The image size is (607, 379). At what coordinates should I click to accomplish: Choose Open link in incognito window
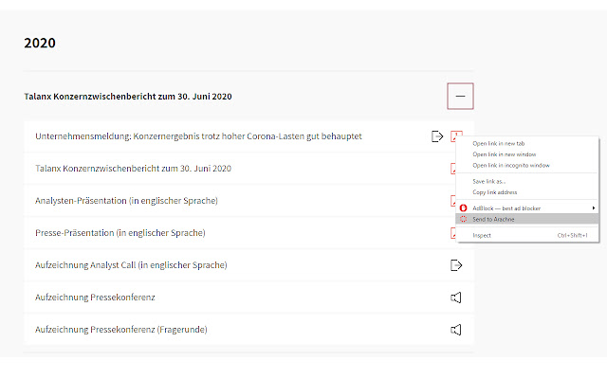click(511, 165)
